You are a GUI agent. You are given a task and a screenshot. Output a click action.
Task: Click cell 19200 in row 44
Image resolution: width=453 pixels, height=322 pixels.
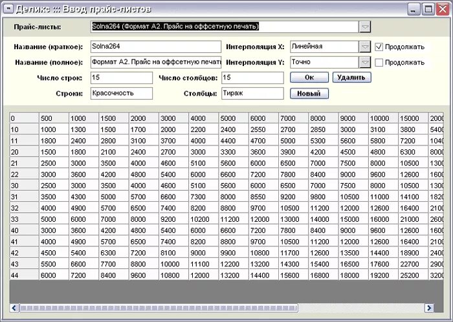click(383, 275)
